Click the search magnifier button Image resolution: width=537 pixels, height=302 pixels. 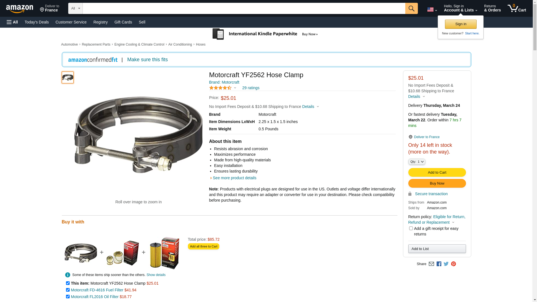click(411, 8)
